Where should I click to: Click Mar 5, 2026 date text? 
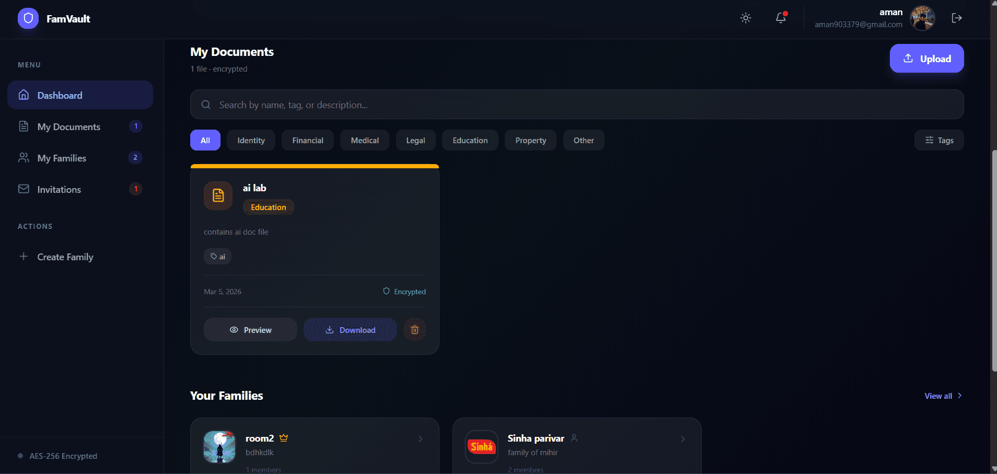(x=223, y=292)
